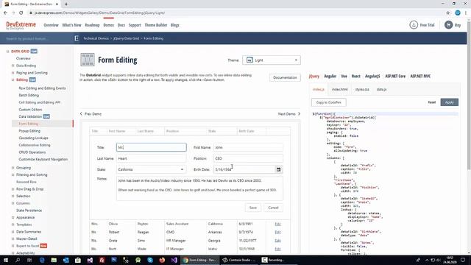
Task: Open Roadmap in top navigation
Action: [92, 25]
